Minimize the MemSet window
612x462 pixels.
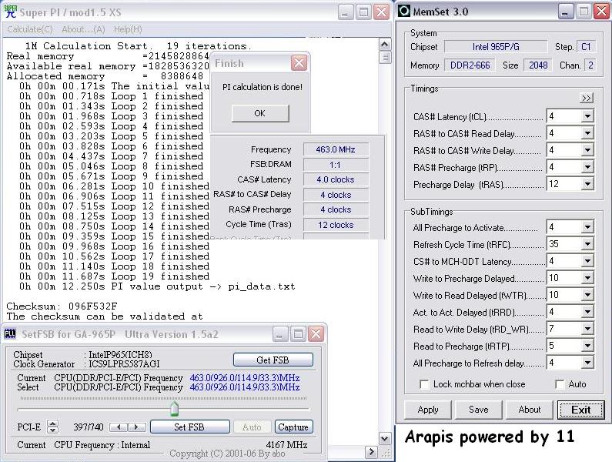coord(566,12)
